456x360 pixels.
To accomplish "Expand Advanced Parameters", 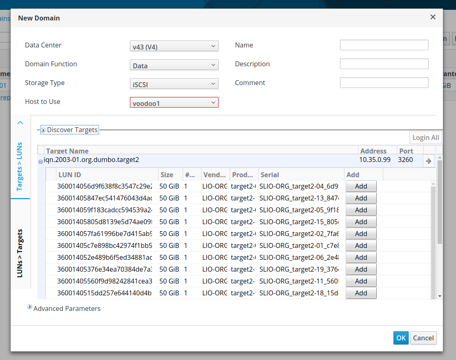I will 29,307.
